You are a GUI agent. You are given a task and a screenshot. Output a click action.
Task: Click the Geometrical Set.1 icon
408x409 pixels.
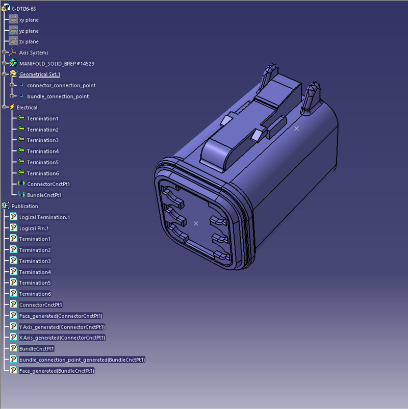tap(13, 74)
